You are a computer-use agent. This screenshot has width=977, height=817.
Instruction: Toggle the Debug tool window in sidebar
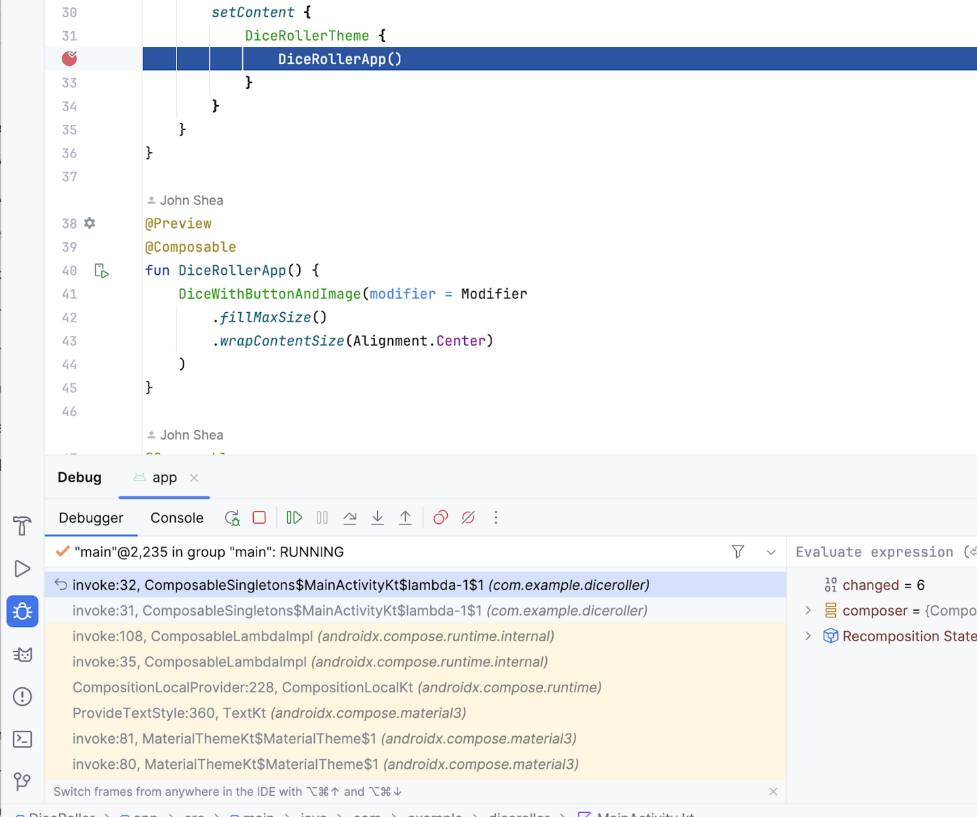(x=22, y=611)
